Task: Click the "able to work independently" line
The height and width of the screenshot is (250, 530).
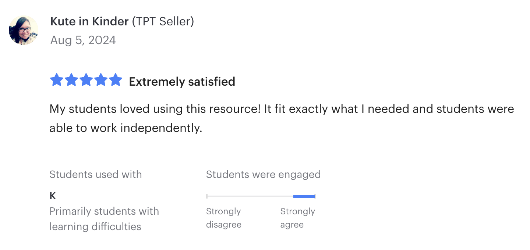Action: point(126,128)
